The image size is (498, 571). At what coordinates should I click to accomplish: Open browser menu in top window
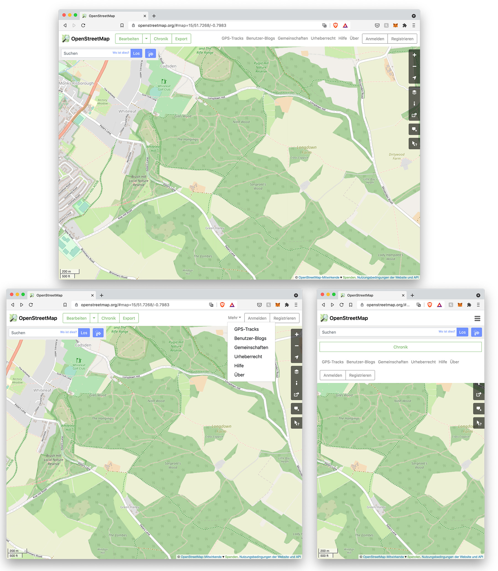414,25
